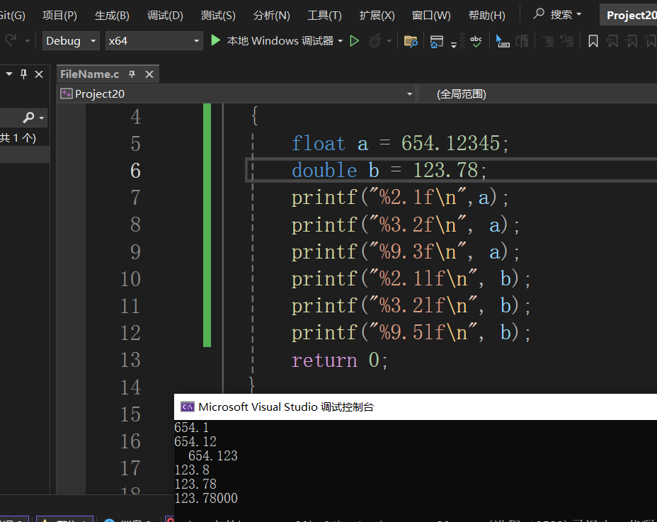Toggle bookmark on the current line
Image resolution: width=657 pixels, height=522 pixels.
[593, 41]
